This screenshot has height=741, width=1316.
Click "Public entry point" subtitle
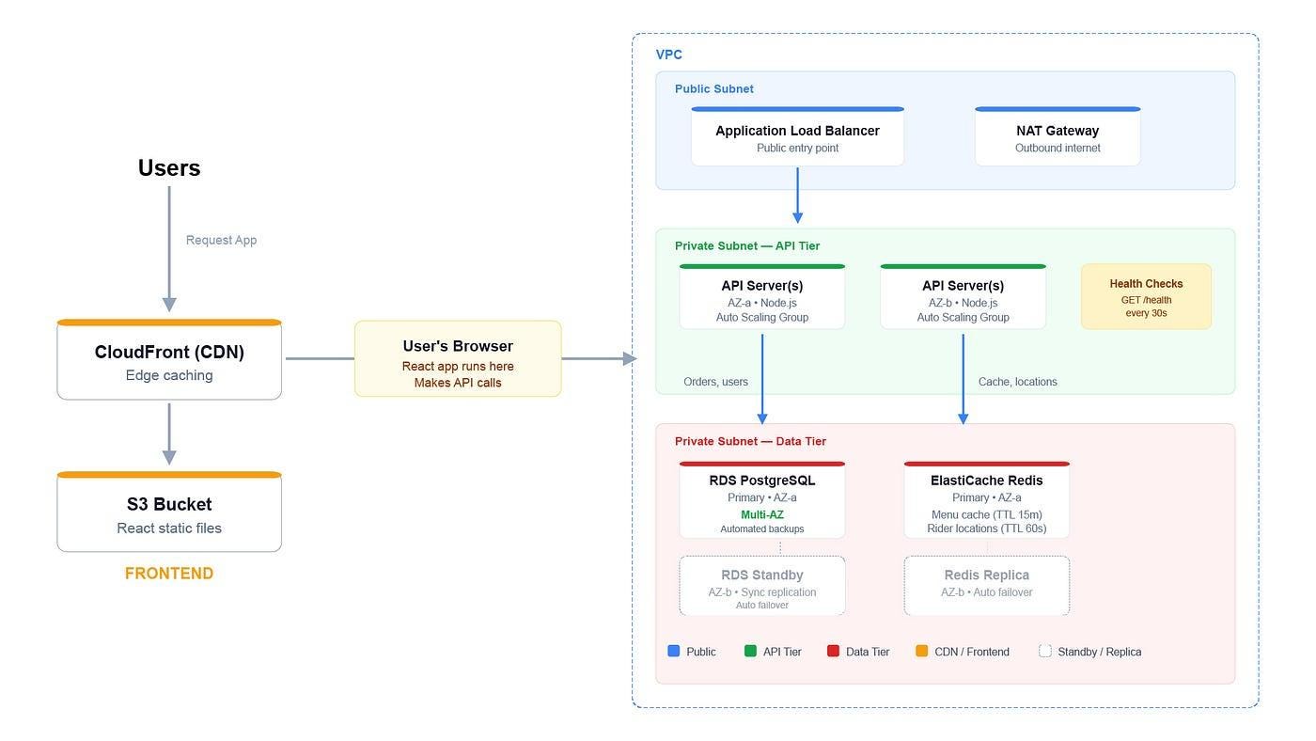[x=797, y=149]
